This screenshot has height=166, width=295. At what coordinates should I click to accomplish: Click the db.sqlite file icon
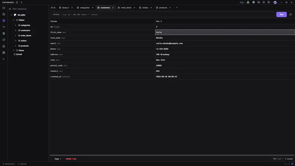coord(15,15)
